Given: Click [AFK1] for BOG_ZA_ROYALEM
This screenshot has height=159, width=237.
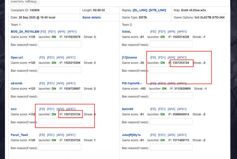Looking at the screenshot, I should pyautogui.click(x=72, y=32).
